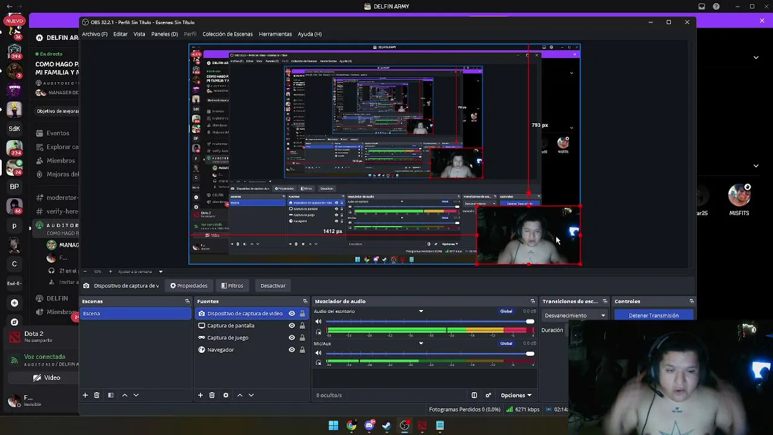Add a new scene in Escenas panel
Image resolution: width=773 pixels, height=435 pixels.
[85, 395]
